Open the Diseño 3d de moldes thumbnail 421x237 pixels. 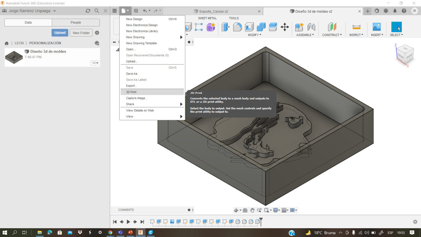[x=14, y=57]
